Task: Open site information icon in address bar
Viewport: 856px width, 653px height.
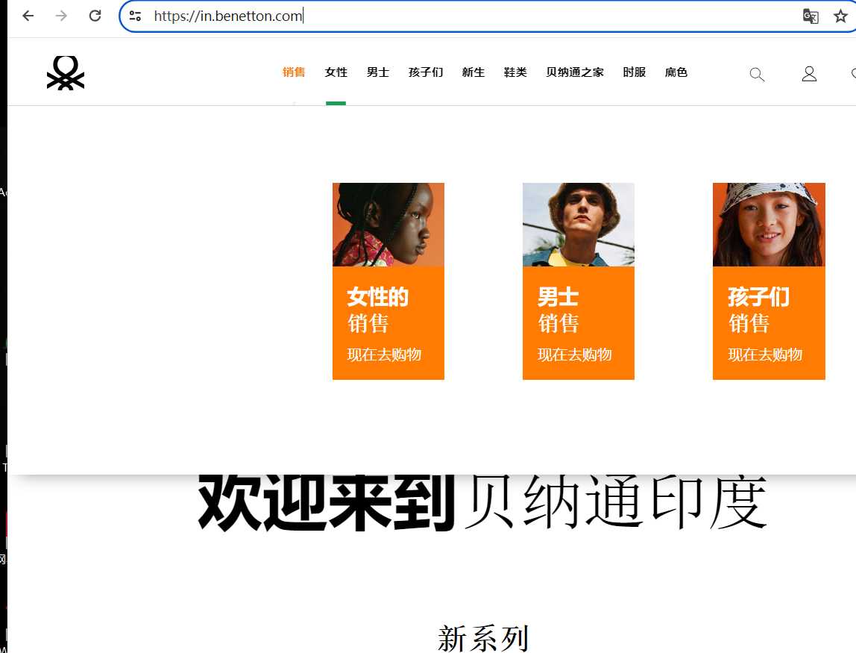Action: point(135,16)
